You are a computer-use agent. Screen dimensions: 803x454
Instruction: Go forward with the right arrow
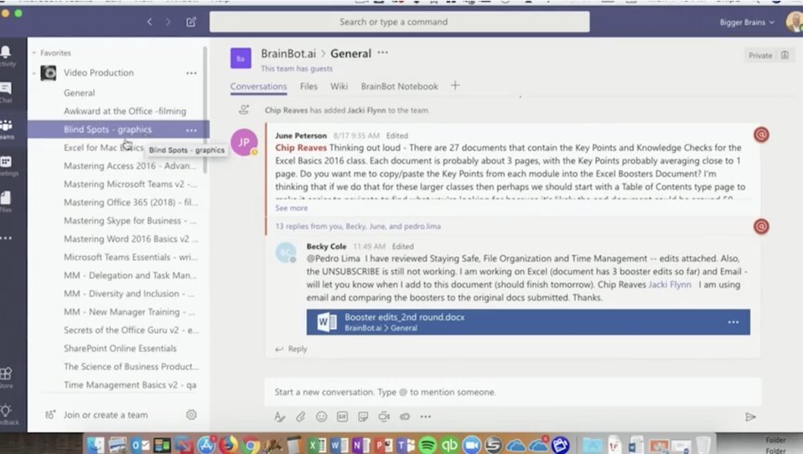pyautogui.click(x=168, y=22)
